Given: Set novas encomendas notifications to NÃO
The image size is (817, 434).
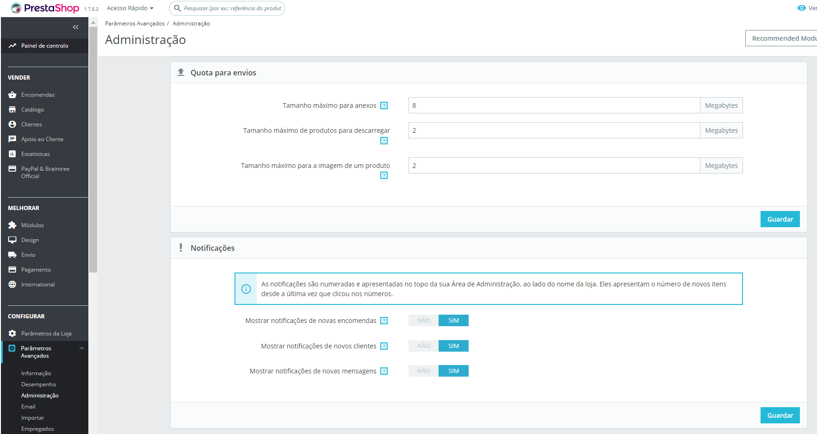Looking at the screenshot, I should [423, 321].
